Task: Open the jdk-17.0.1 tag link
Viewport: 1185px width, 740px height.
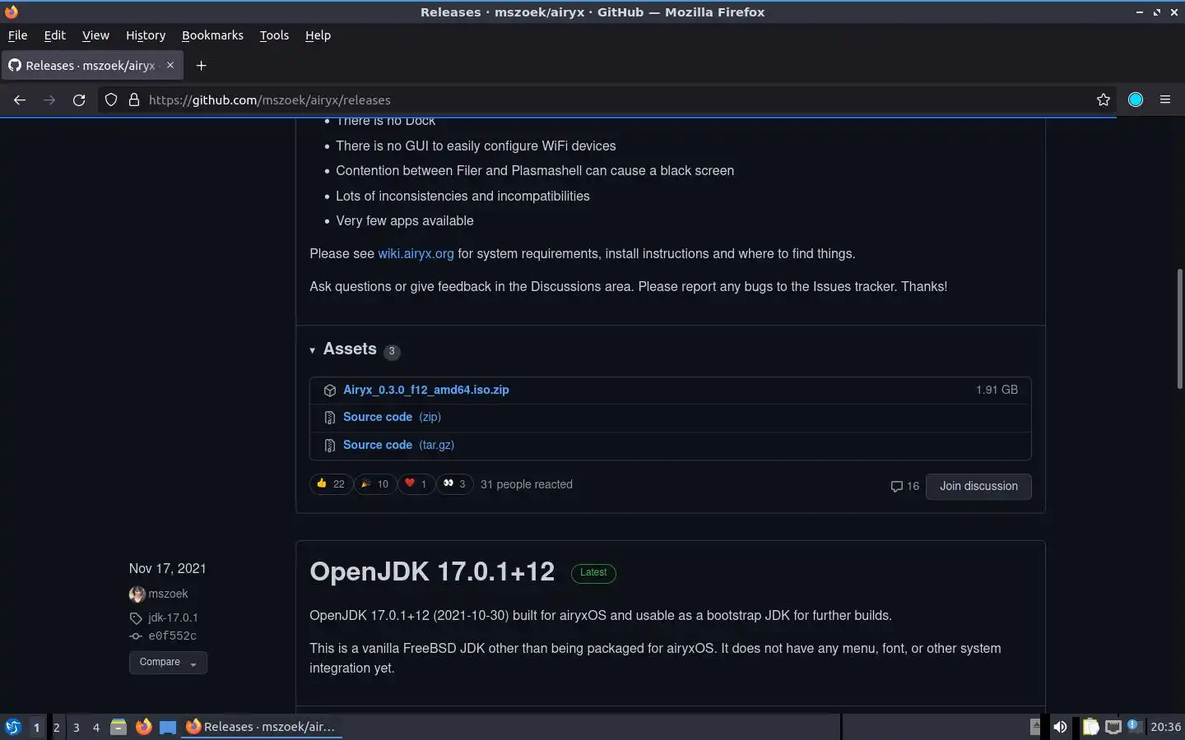Action: 173,617
